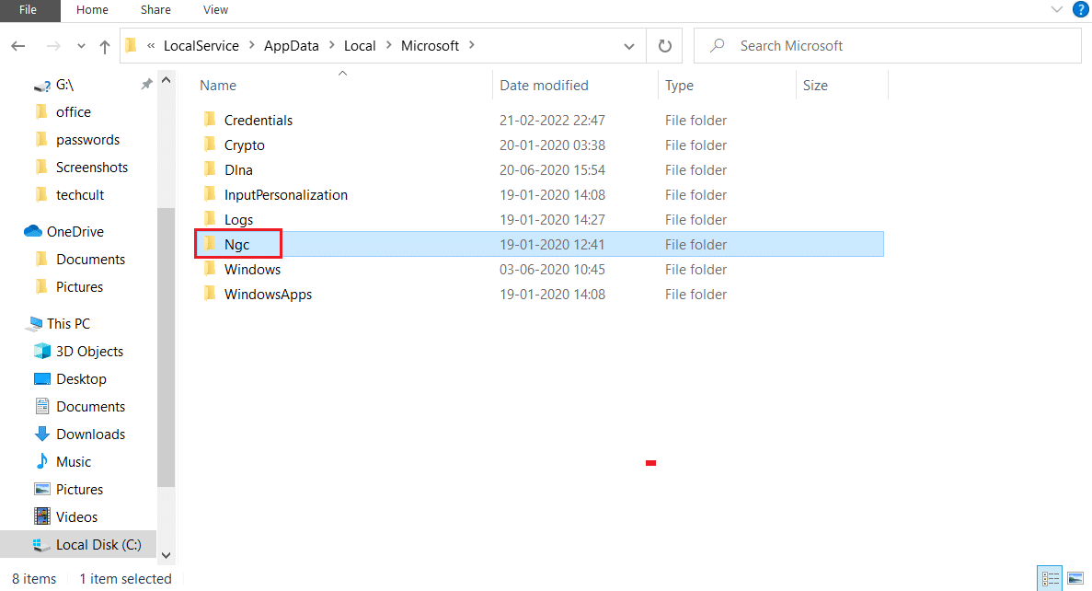Viewport: 1092px width, 591px height.
Task: Click the Microsoft breadcrumb segment
Action: (430, 46)
